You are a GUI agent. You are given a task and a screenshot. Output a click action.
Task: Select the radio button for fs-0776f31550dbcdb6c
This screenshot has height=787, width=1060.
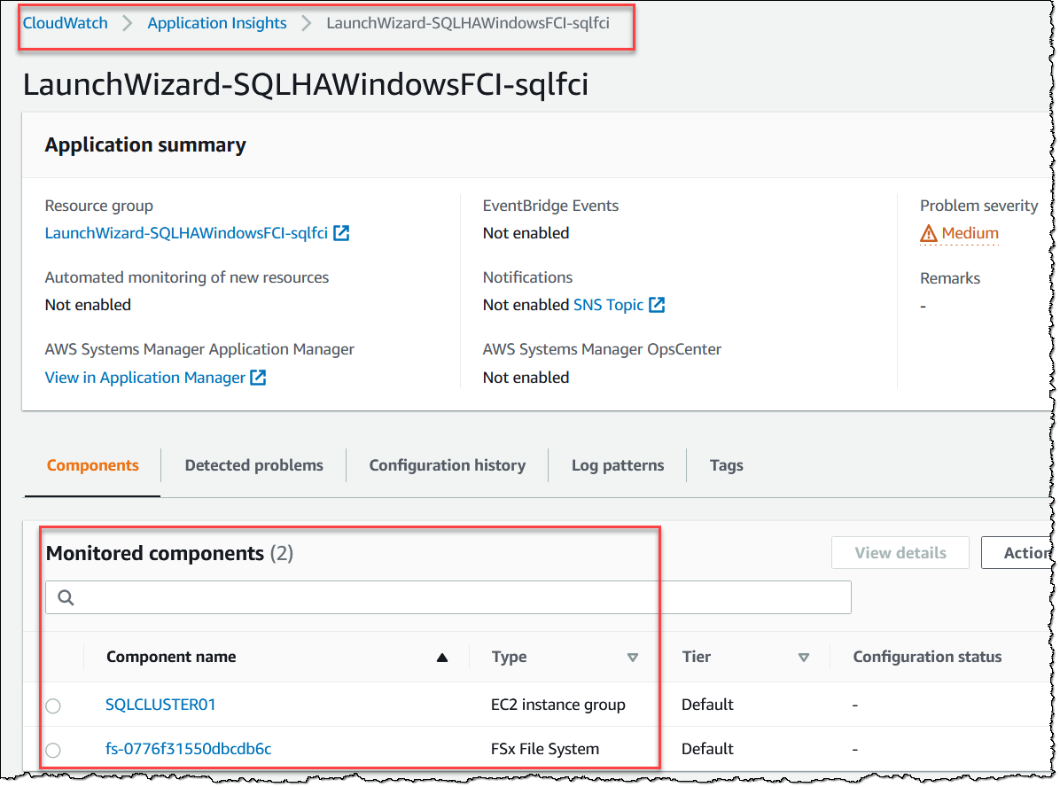[52, 750]
